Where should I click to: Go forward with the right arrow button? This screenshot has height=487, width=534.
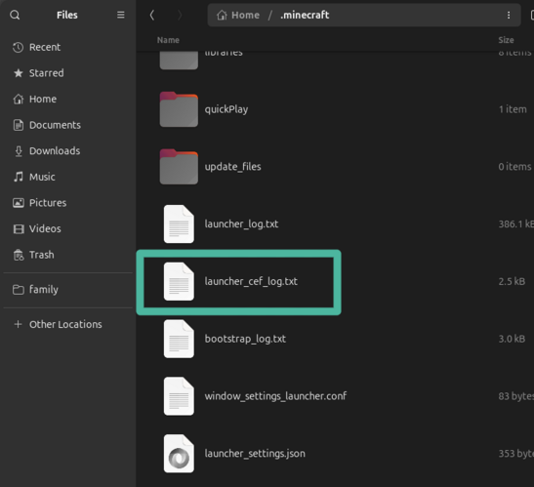click(x=180, y=15)
